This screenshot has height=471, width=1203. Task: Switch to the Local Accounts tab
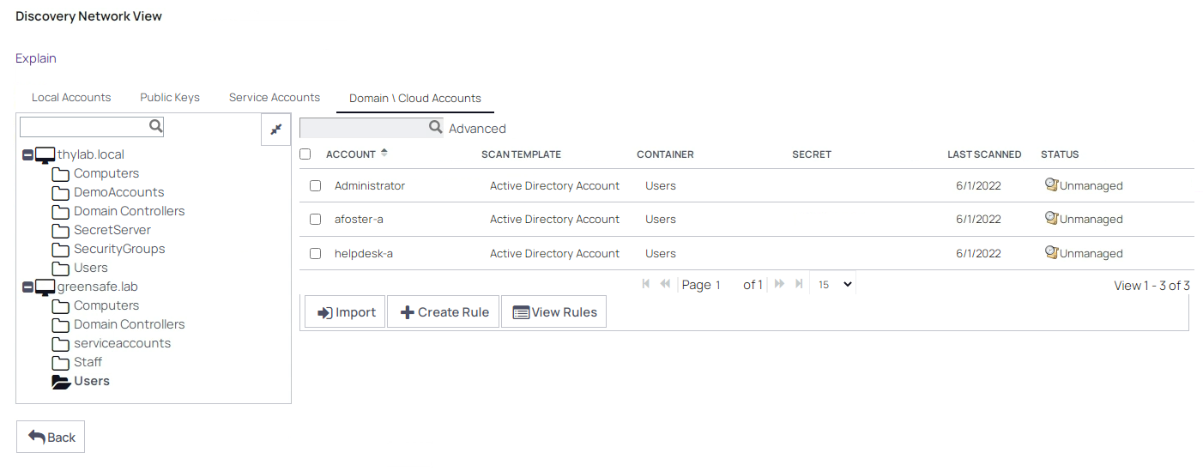point(71,98)
